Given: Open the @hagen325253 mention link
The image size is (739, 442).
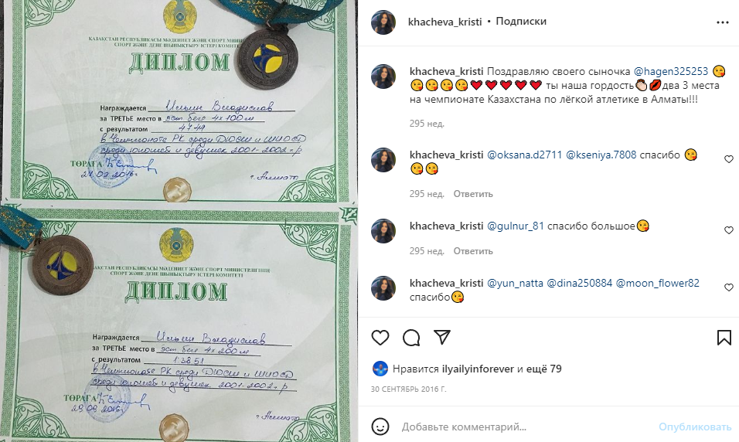Looking at the screenshot, I should tap(671, 71).
